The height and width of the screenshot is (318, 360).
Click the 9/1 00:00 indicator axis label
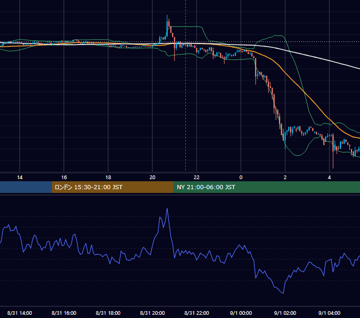241,313
